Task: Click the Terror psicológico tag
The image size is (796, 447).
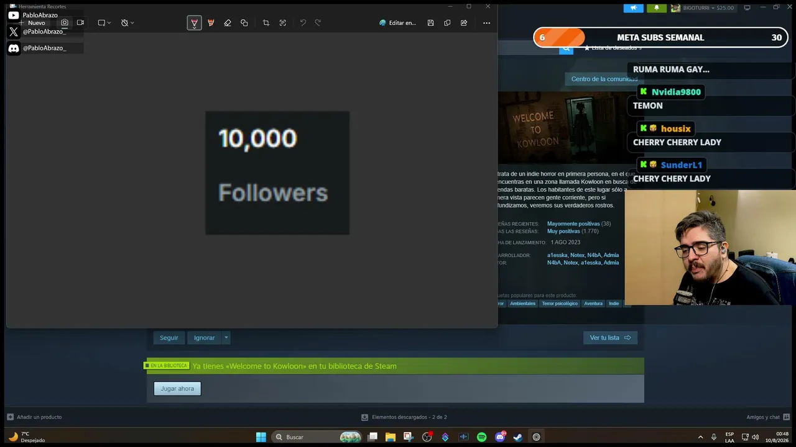Action: [560, 304]
